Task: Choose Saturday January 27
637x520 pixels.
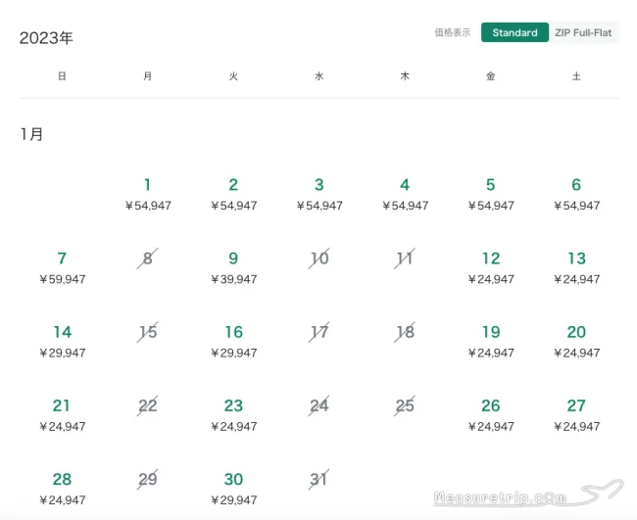Action: pos(576,415)
